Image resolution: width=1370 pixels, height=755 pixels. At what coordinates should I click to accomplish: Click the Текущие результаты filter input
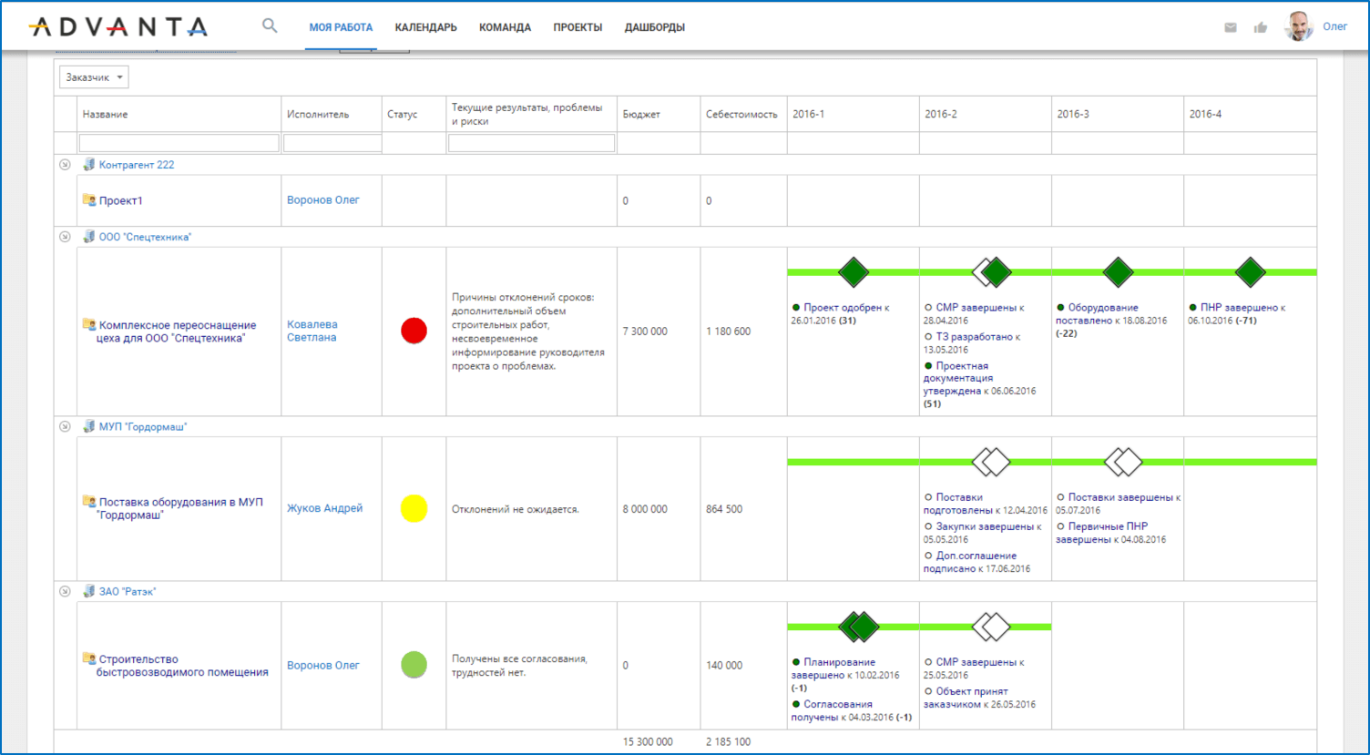(531, 143)
